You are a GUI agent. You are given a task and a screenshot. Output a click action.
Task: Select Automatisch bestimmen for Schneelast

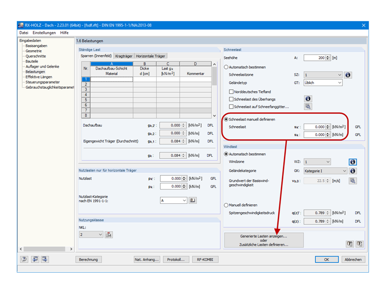tap(226, 67)
